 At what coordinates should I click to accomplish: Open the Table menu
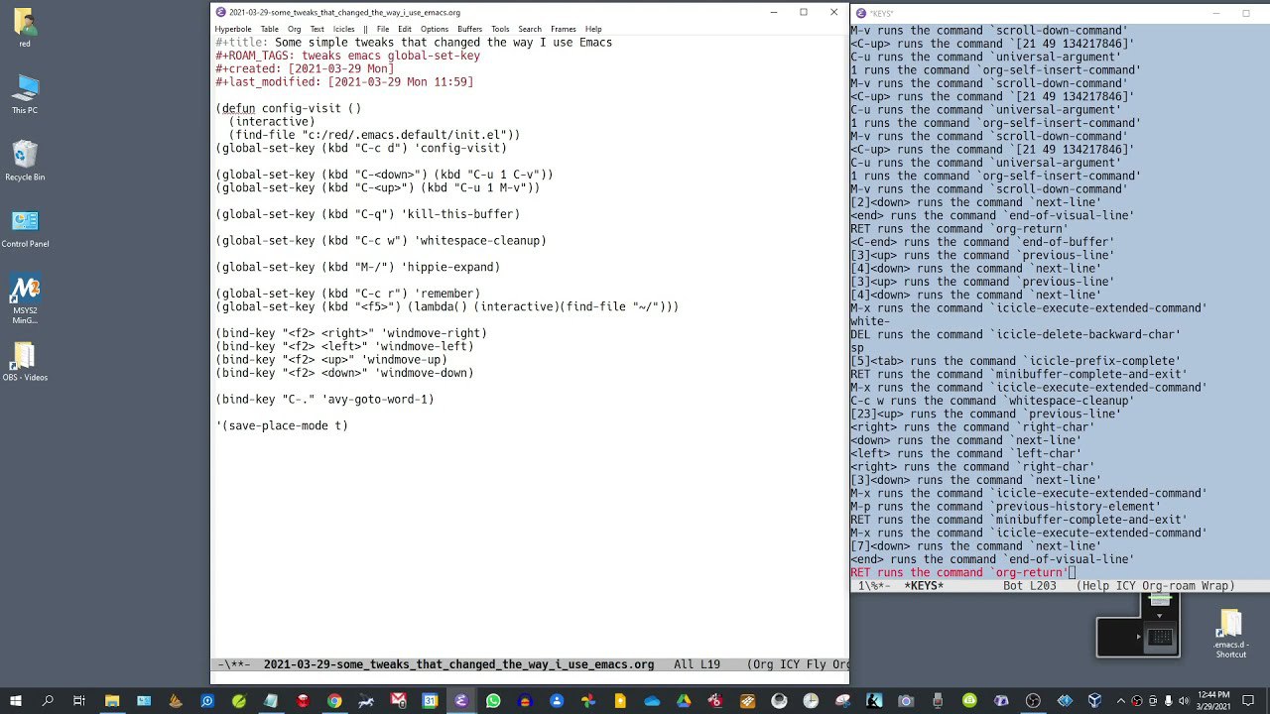click(269, 29)
